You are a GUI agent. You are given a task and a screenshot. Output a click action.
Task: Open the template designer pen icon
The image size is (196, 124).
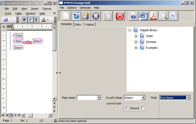tap(76, 16)
